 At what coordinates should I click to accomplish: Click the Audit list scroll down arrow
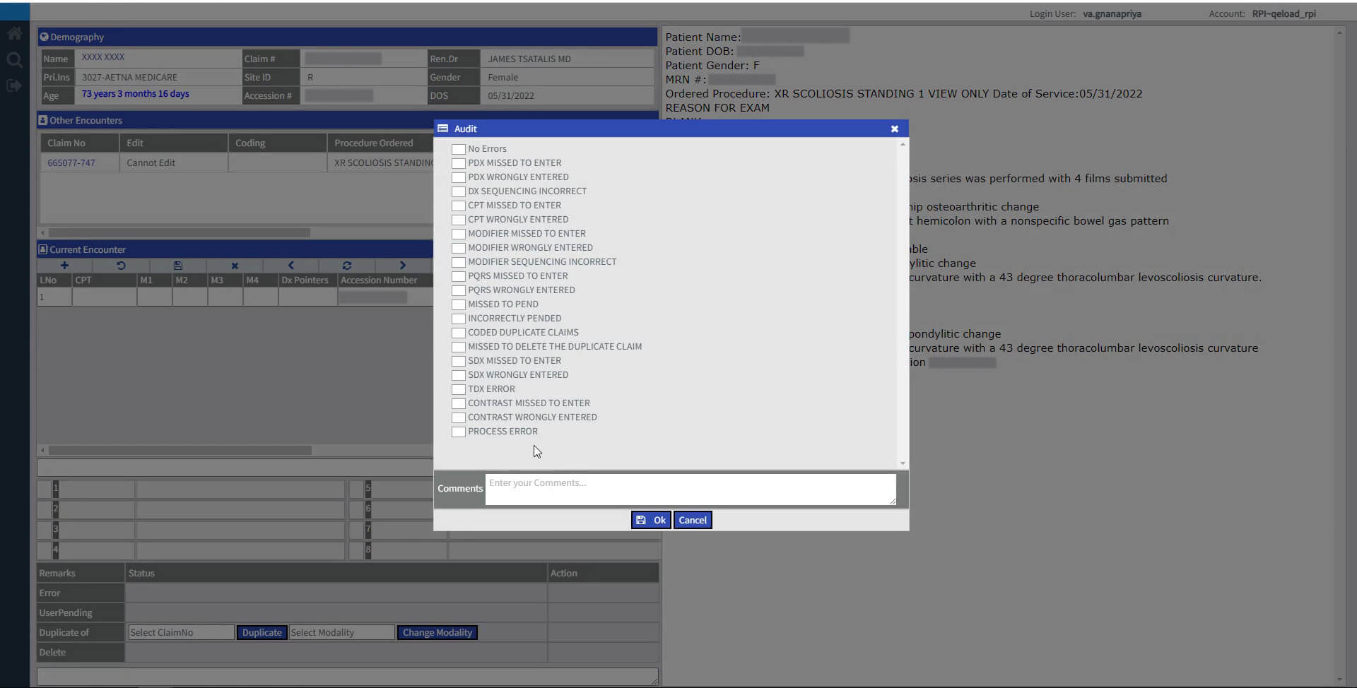tap(903, 463)
